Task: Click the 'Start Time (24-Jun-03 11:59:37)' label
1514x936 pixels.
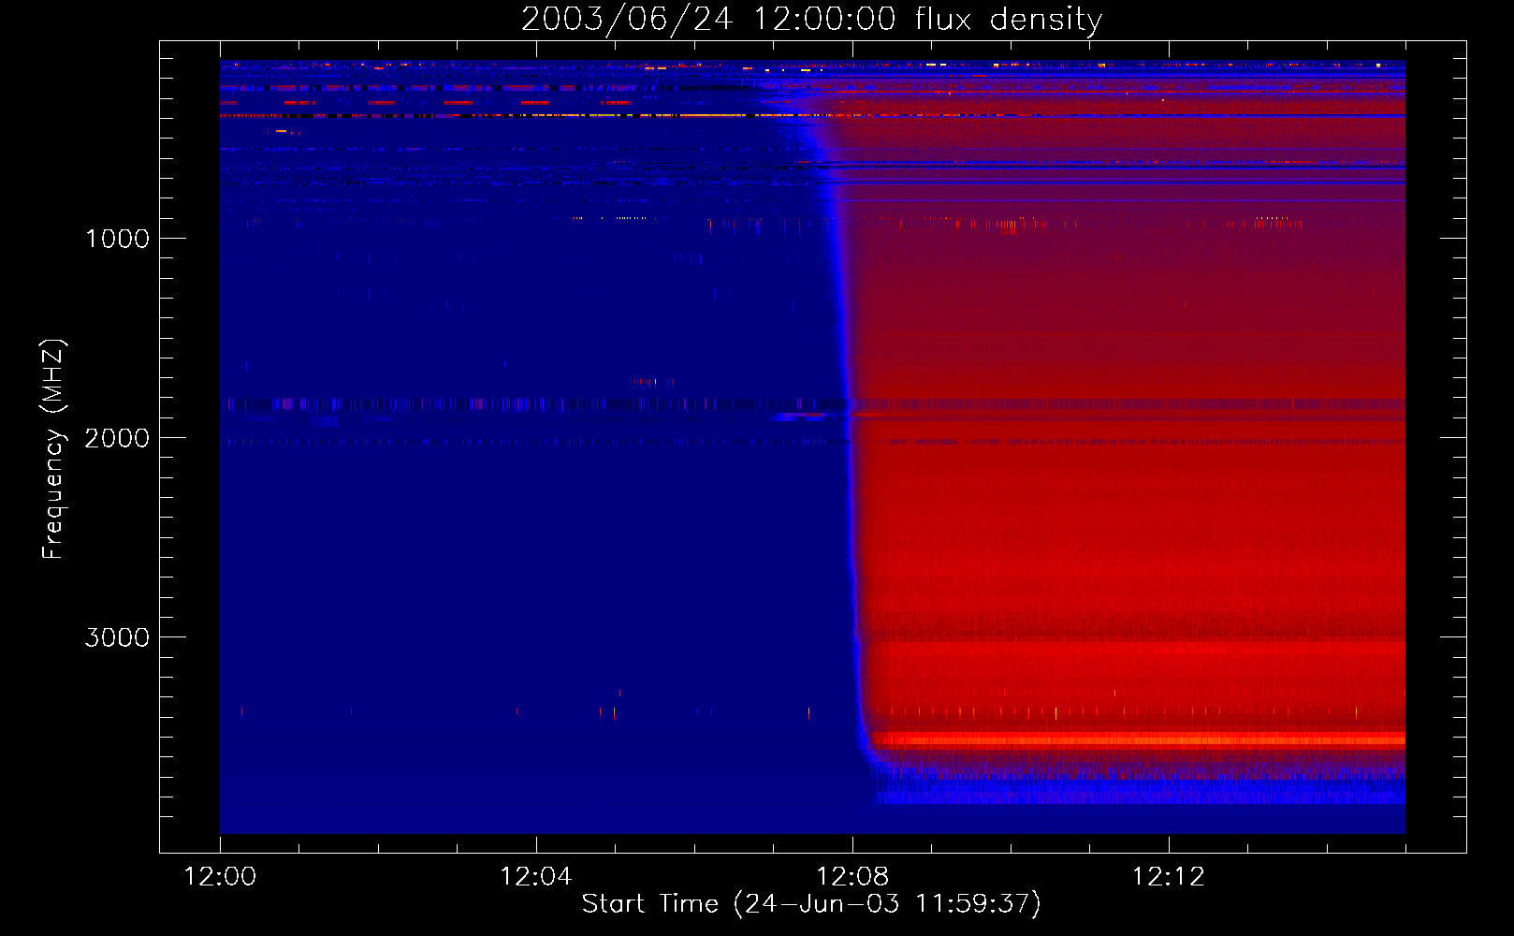Action: tap(811, 904)
